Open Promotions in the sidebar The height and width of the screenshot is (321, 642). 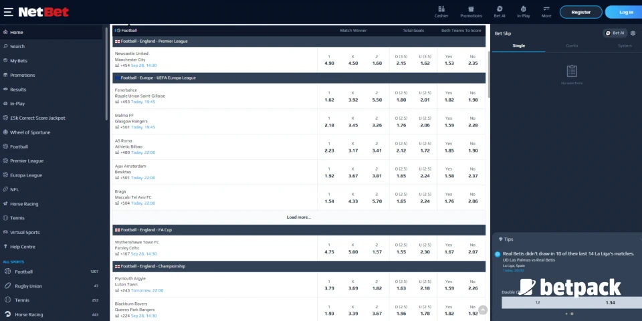51,76
